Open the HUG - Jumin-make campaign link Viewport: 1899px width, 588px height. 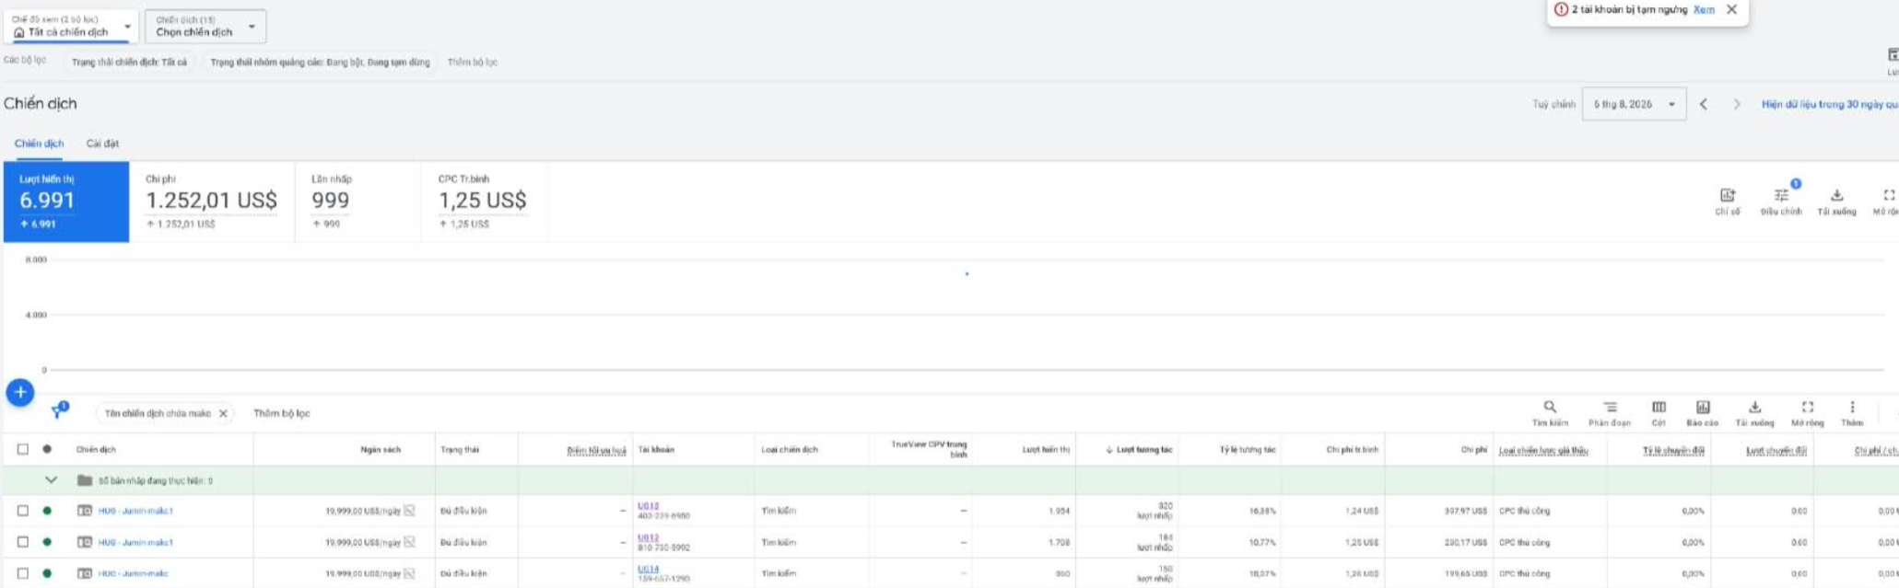coord(133,573)
